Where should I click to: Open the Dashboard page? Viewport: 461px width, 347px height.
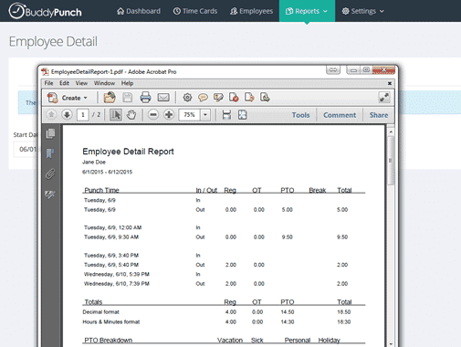pos(139,11)
